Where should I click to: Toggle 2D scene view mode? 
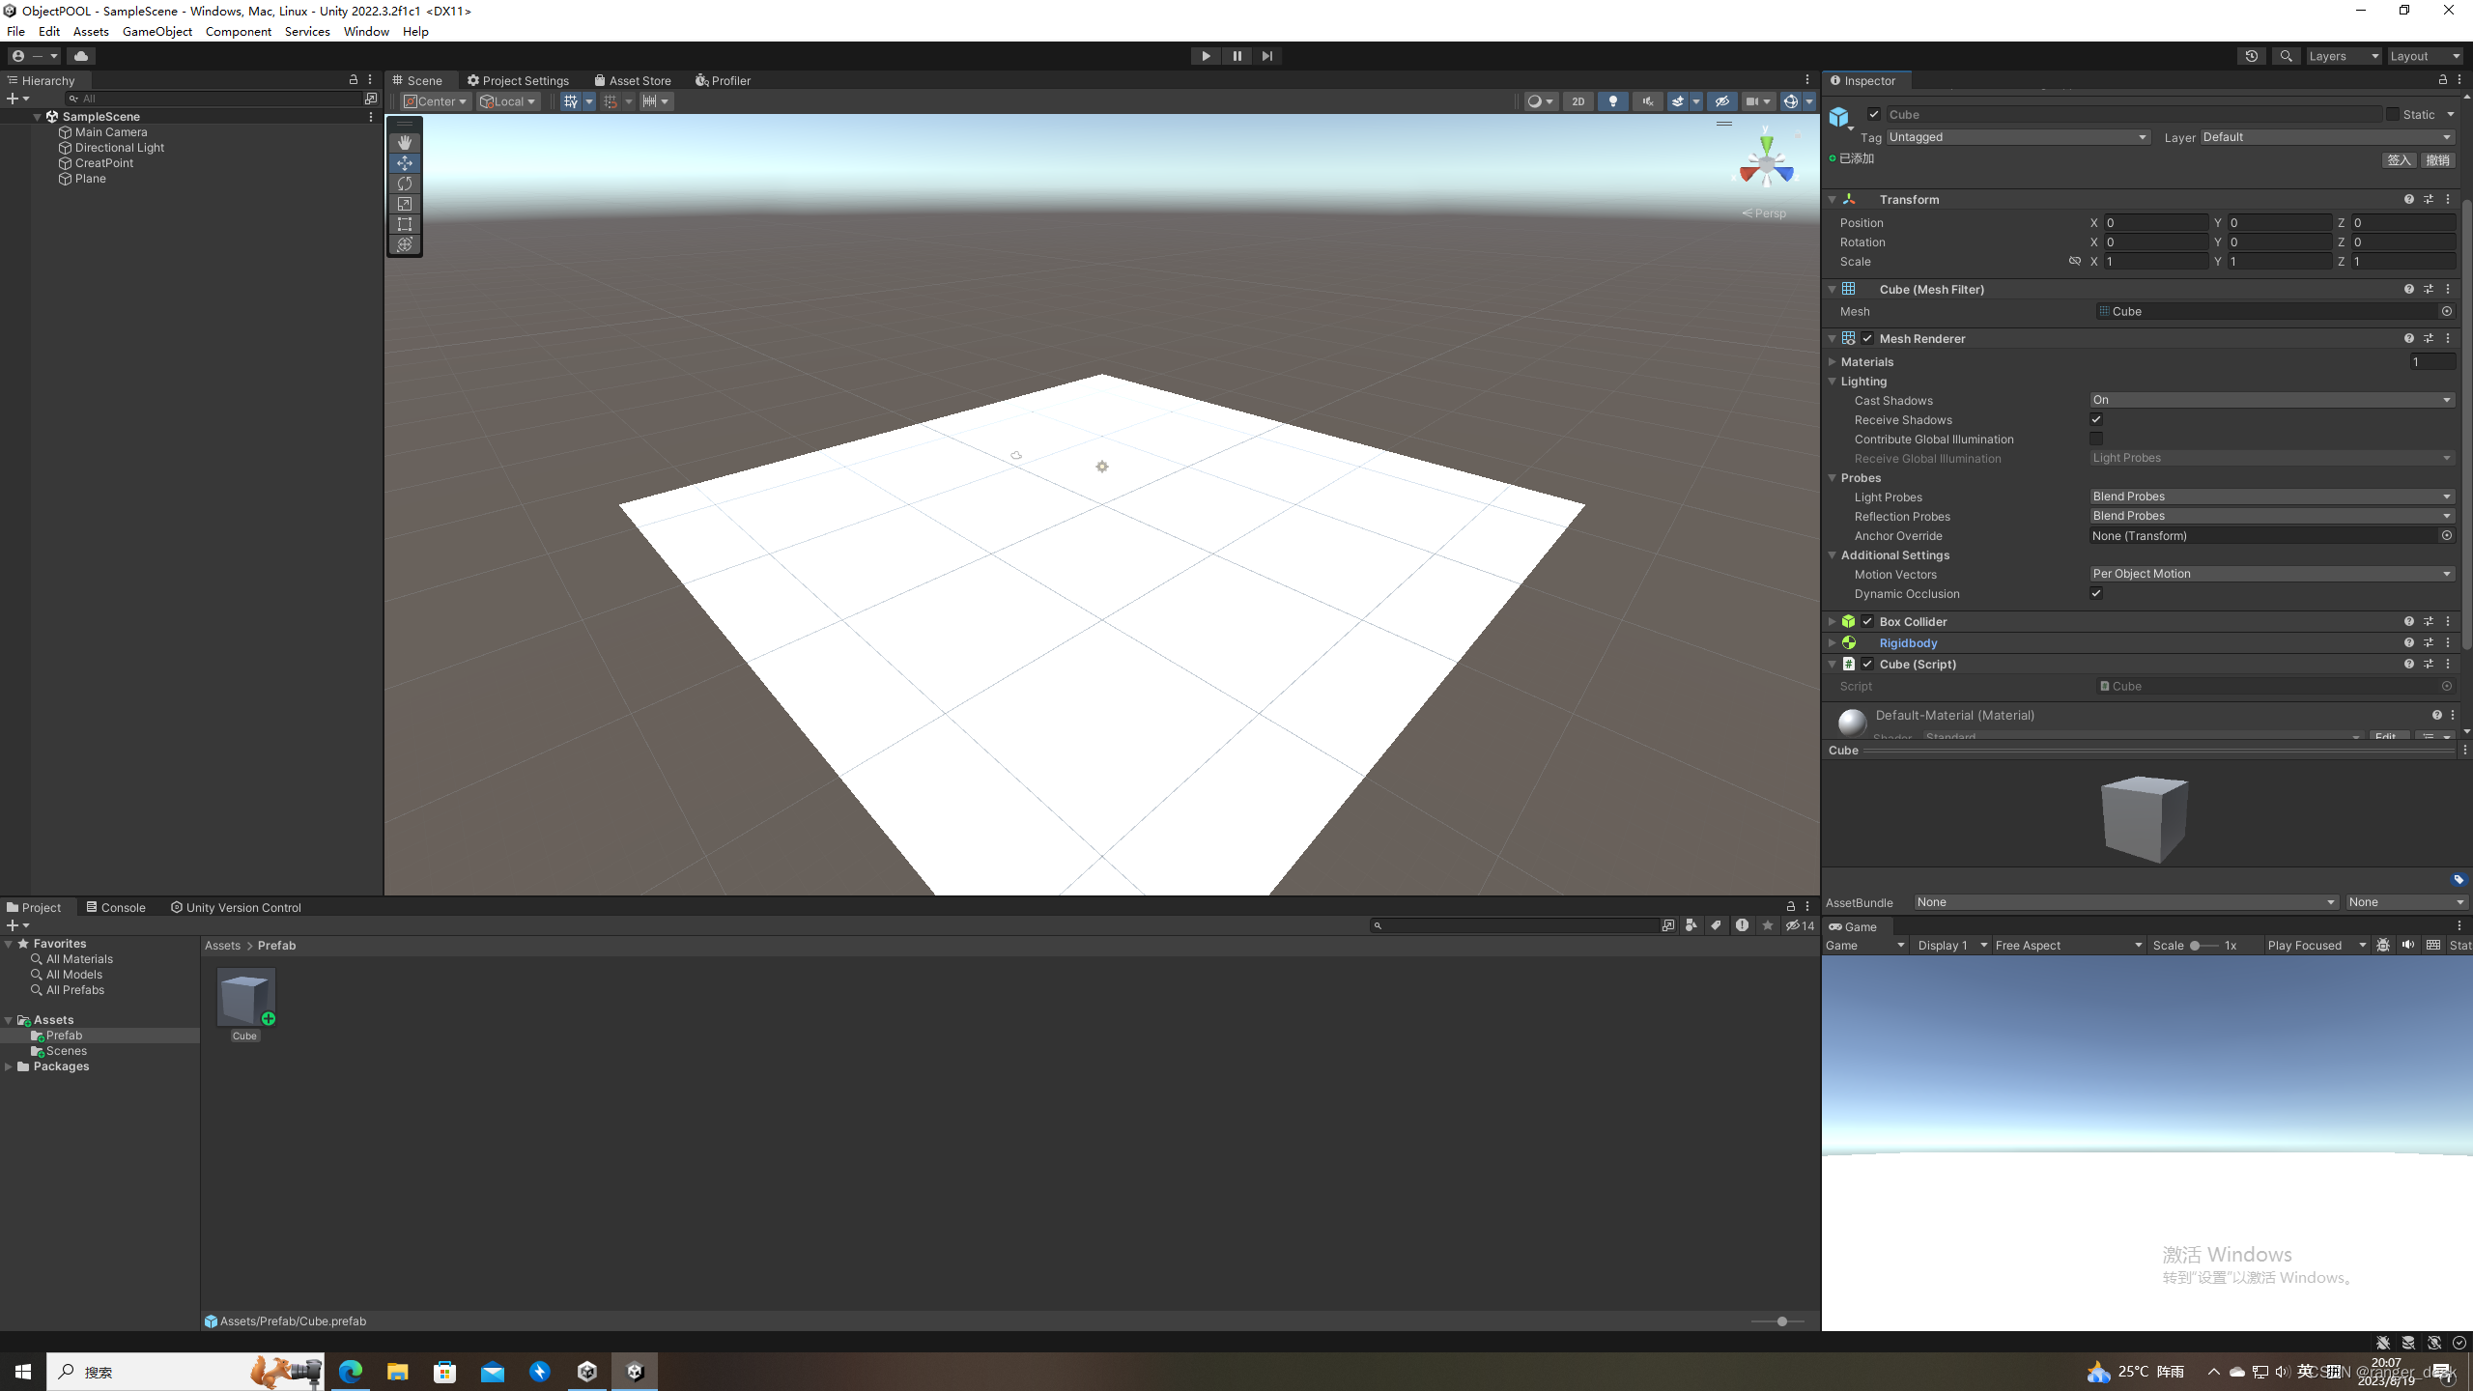click(1578, 101)
